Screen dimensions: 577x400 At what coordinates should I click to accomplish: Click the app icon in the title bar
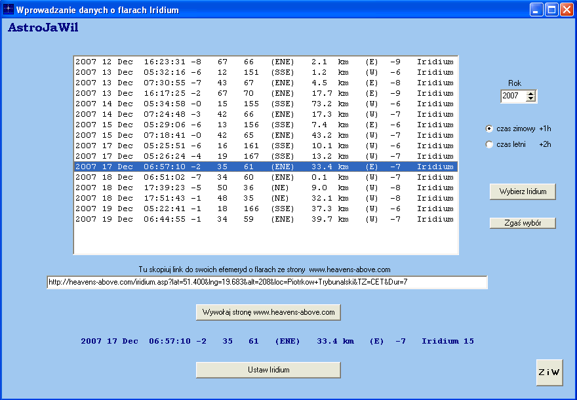(8, 9)
